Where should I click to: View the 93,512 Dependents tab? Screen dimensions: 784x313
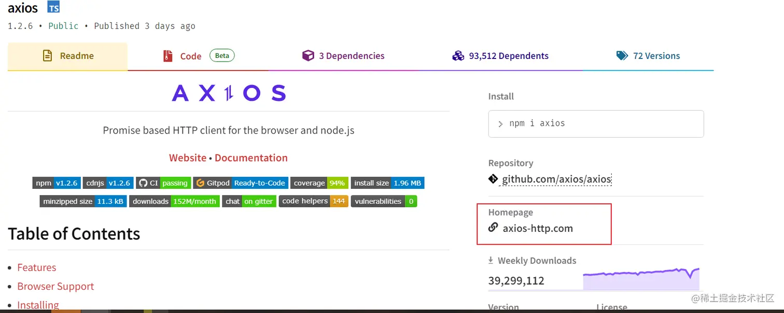pyautogui.click(x=500, y=56)
